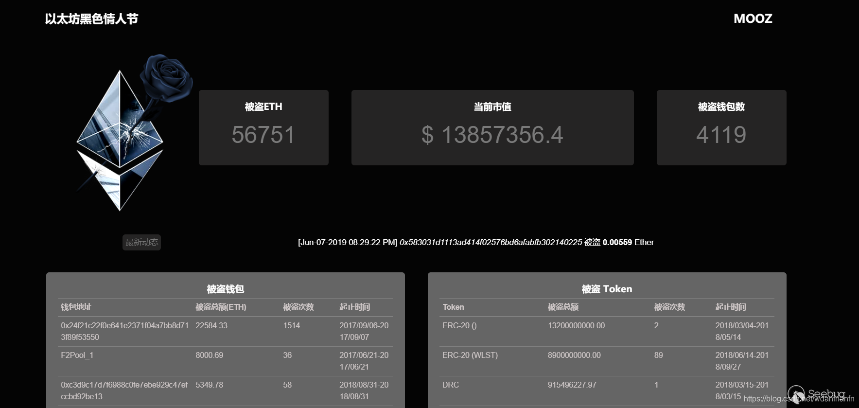Viewport: 859px width, 408px height.
Task: Select the ERC-20 () token row
Action: [x=607, y=331]
